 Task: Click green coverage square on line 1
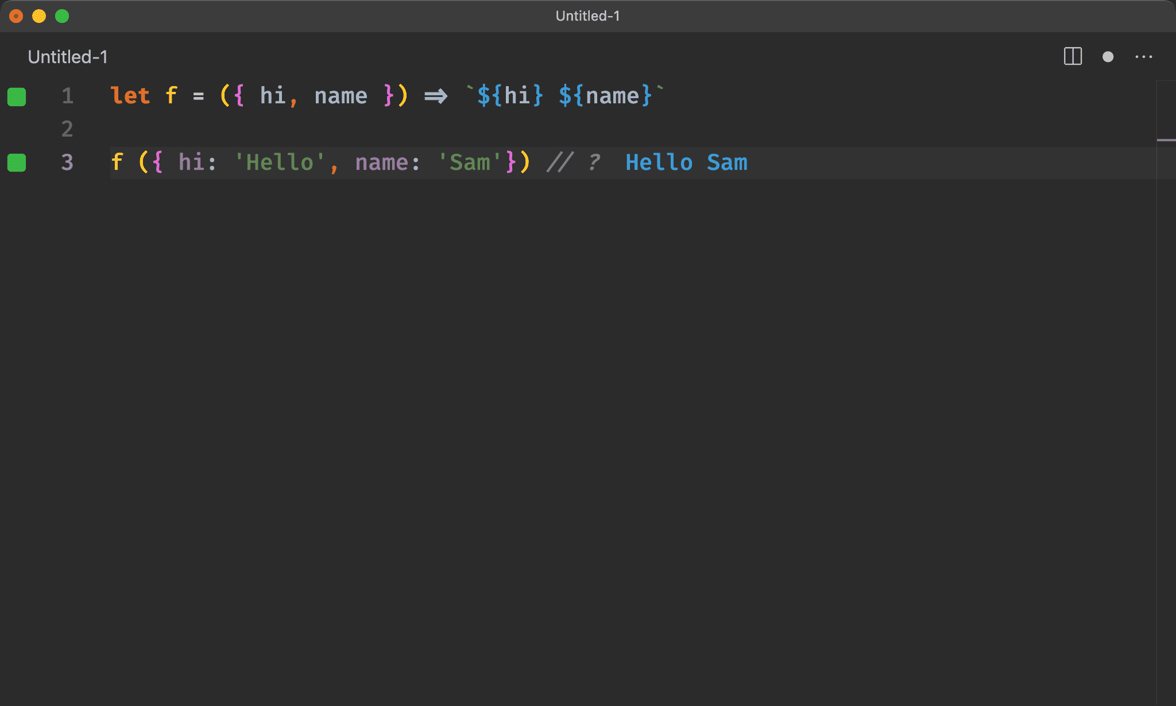point(17,96)
